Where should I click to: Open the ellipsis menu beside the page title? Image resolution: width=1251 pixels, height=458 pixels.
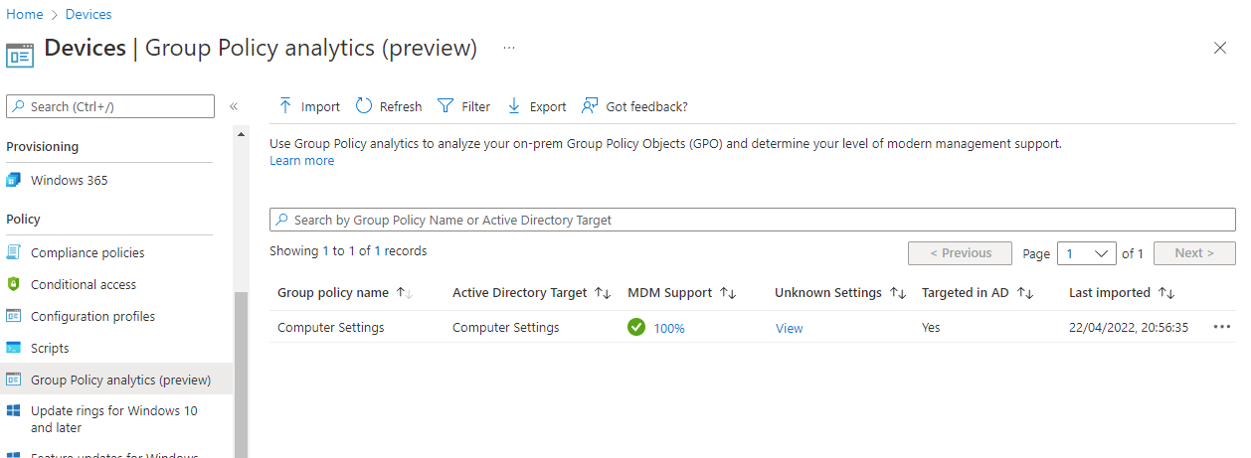point(509,48)
